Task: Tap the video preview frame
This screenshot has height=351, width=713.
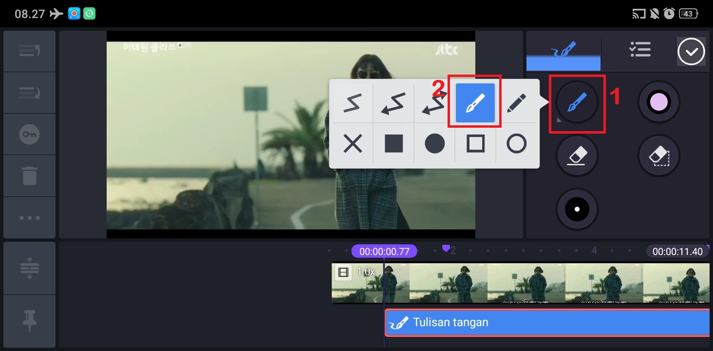Action: (x=291, y=135)
